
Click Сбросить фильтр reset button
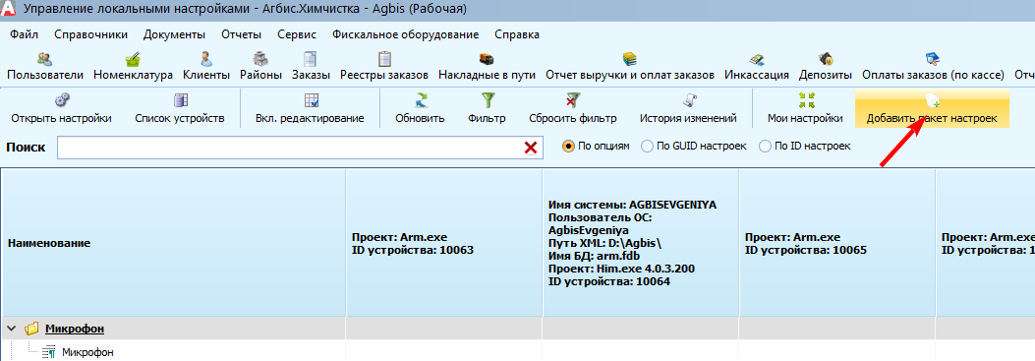coord(573,109)
